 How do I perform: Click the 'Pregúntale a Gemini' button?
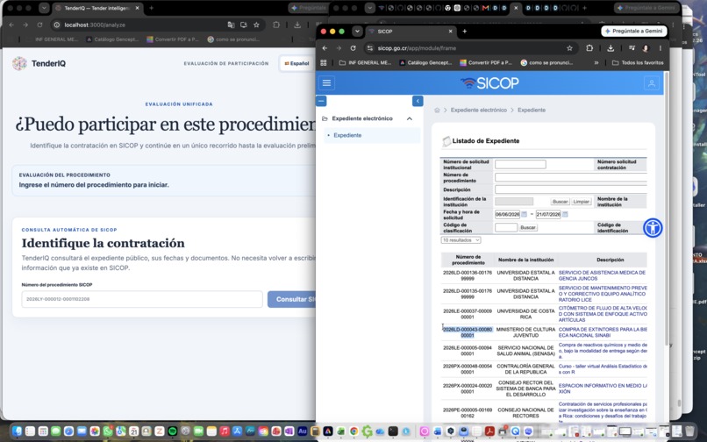(x=633, y=31)
